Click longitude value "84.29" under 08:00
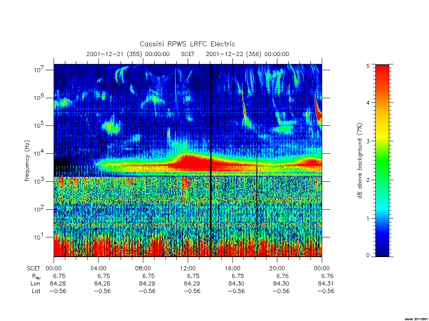 pyautogui.click(x=147, y=284)
